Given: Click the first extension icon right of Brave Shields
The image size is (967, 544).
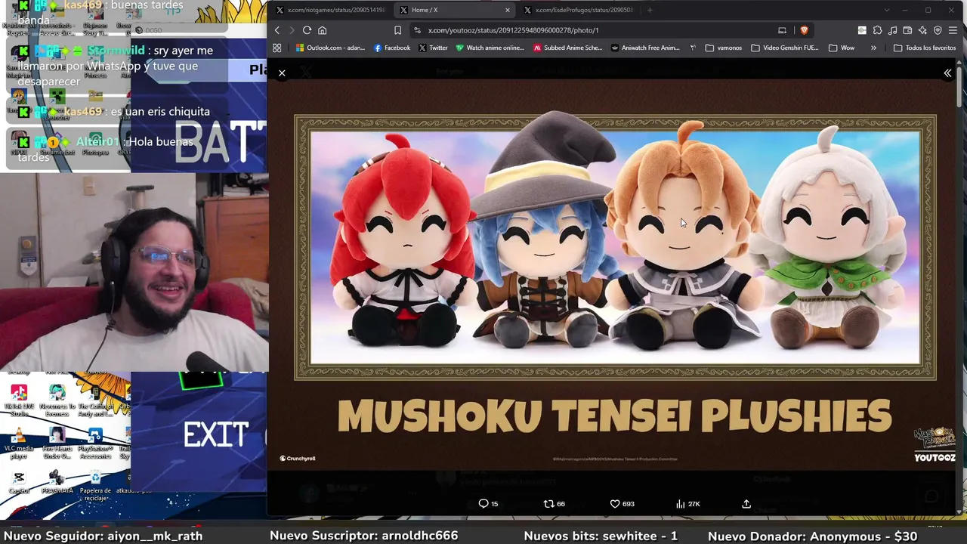Looking at the screenshot, I should tap(862, 30).
